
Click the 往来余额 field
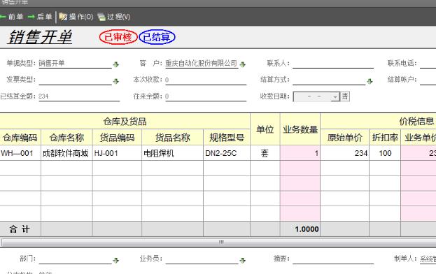click(206, 96)
